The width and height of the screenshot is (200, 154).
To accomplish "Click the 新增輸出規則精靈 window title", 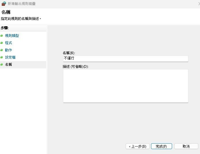I will tap(22, 3).
